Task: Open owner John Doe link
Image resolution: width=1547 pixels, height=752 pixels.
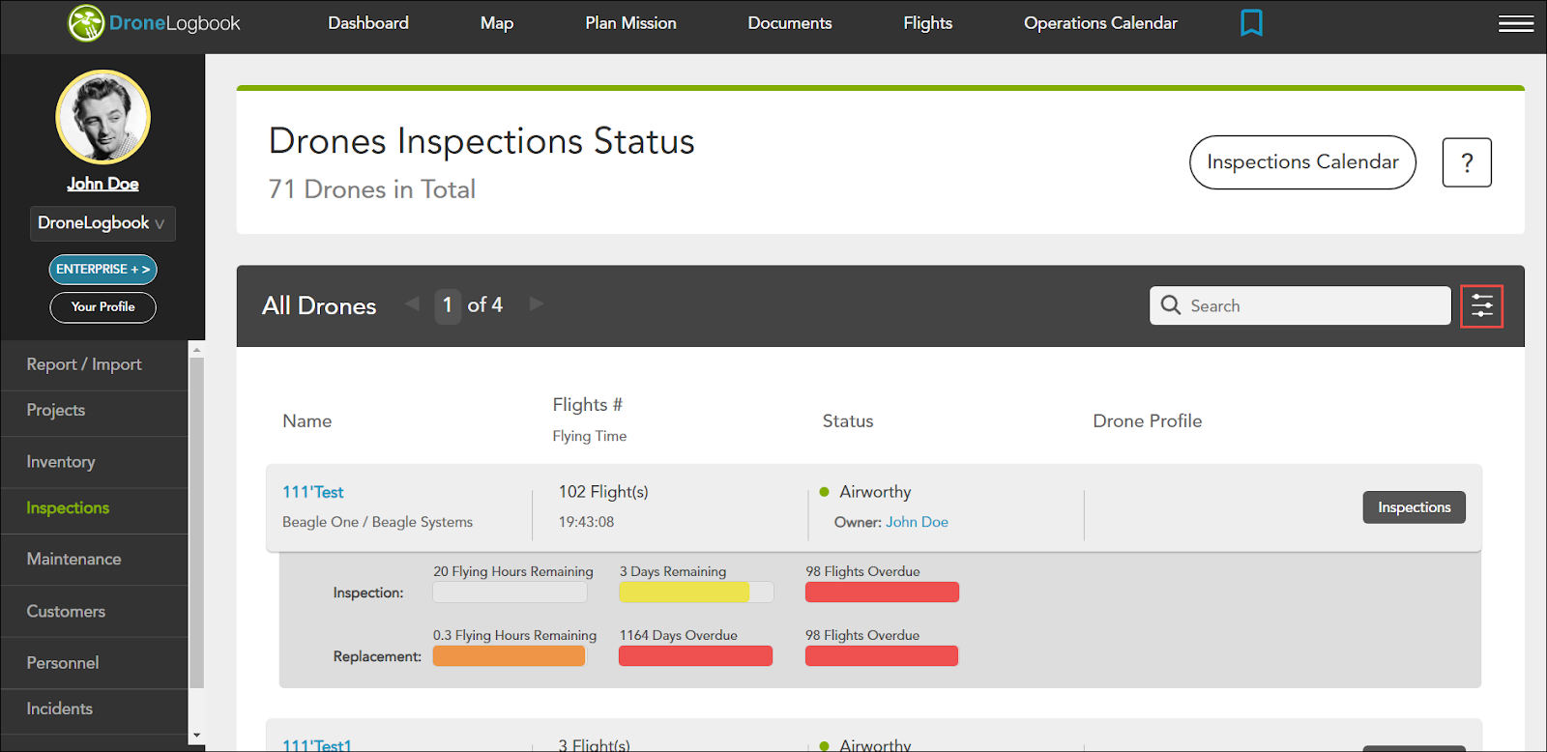Action: [x=917, y=522]
